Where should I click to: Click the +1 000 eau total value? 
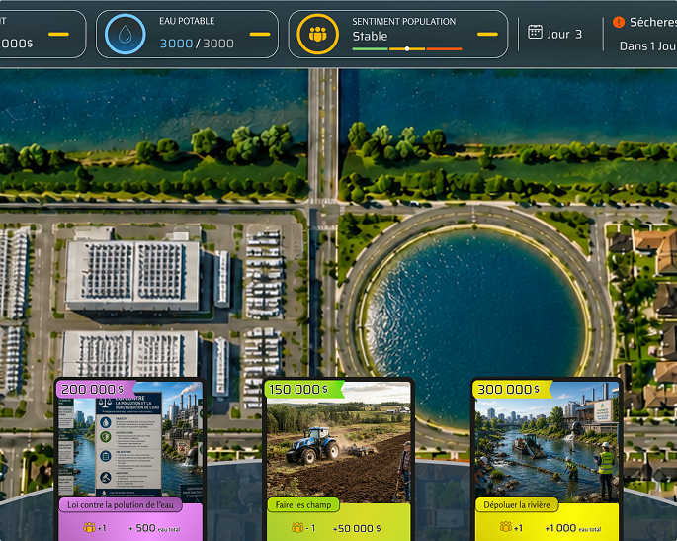pyautogui.click(x=573, y=528)
